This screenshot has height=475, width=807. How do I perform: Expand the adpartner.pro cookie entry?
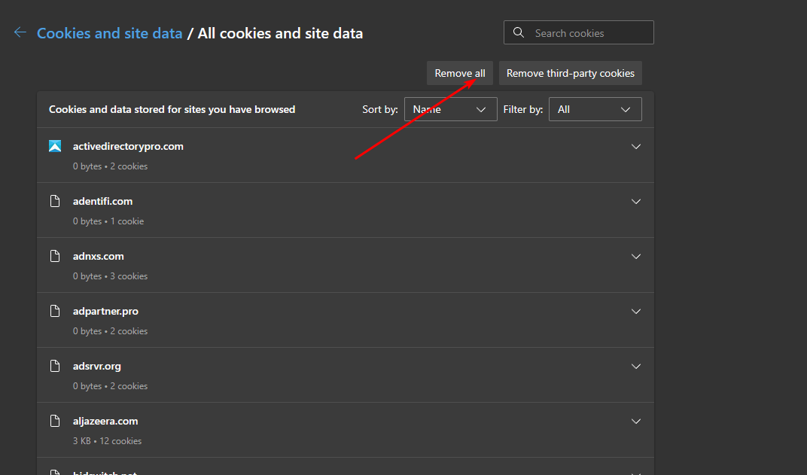tap(636, 312)
